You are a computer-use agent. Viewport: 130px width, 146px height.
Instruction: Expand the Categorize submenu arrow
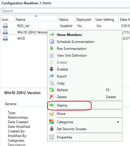[x=118, y=122]
